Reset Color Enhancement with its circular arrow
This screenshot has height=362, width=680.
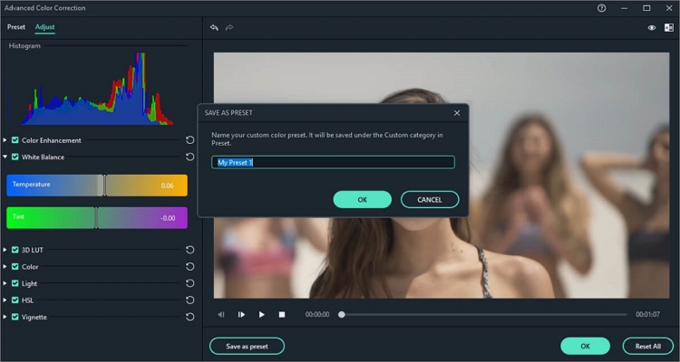[190, 140]
